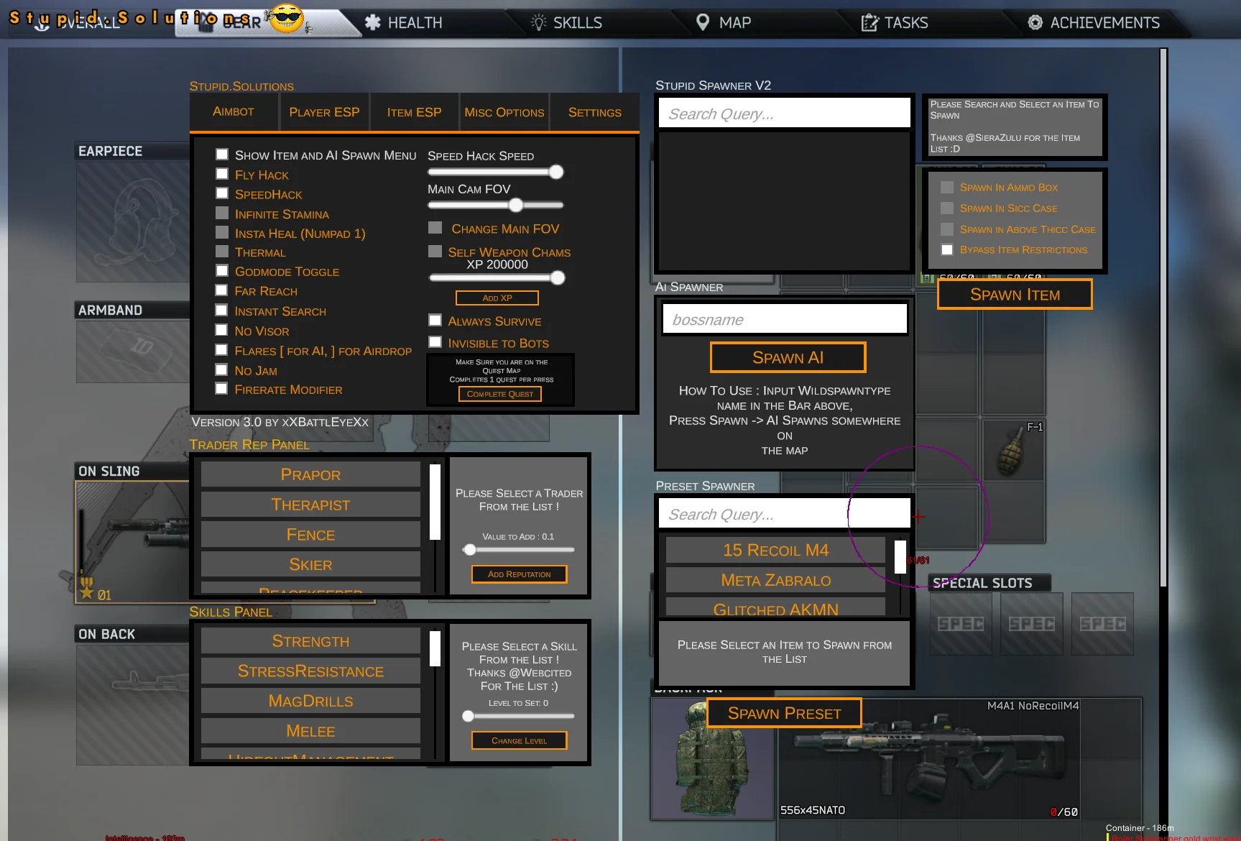The width and height of the screenshot is (1241, 841).
Task: Enable the Fly Hack checkbox
Action: (222, 174)
